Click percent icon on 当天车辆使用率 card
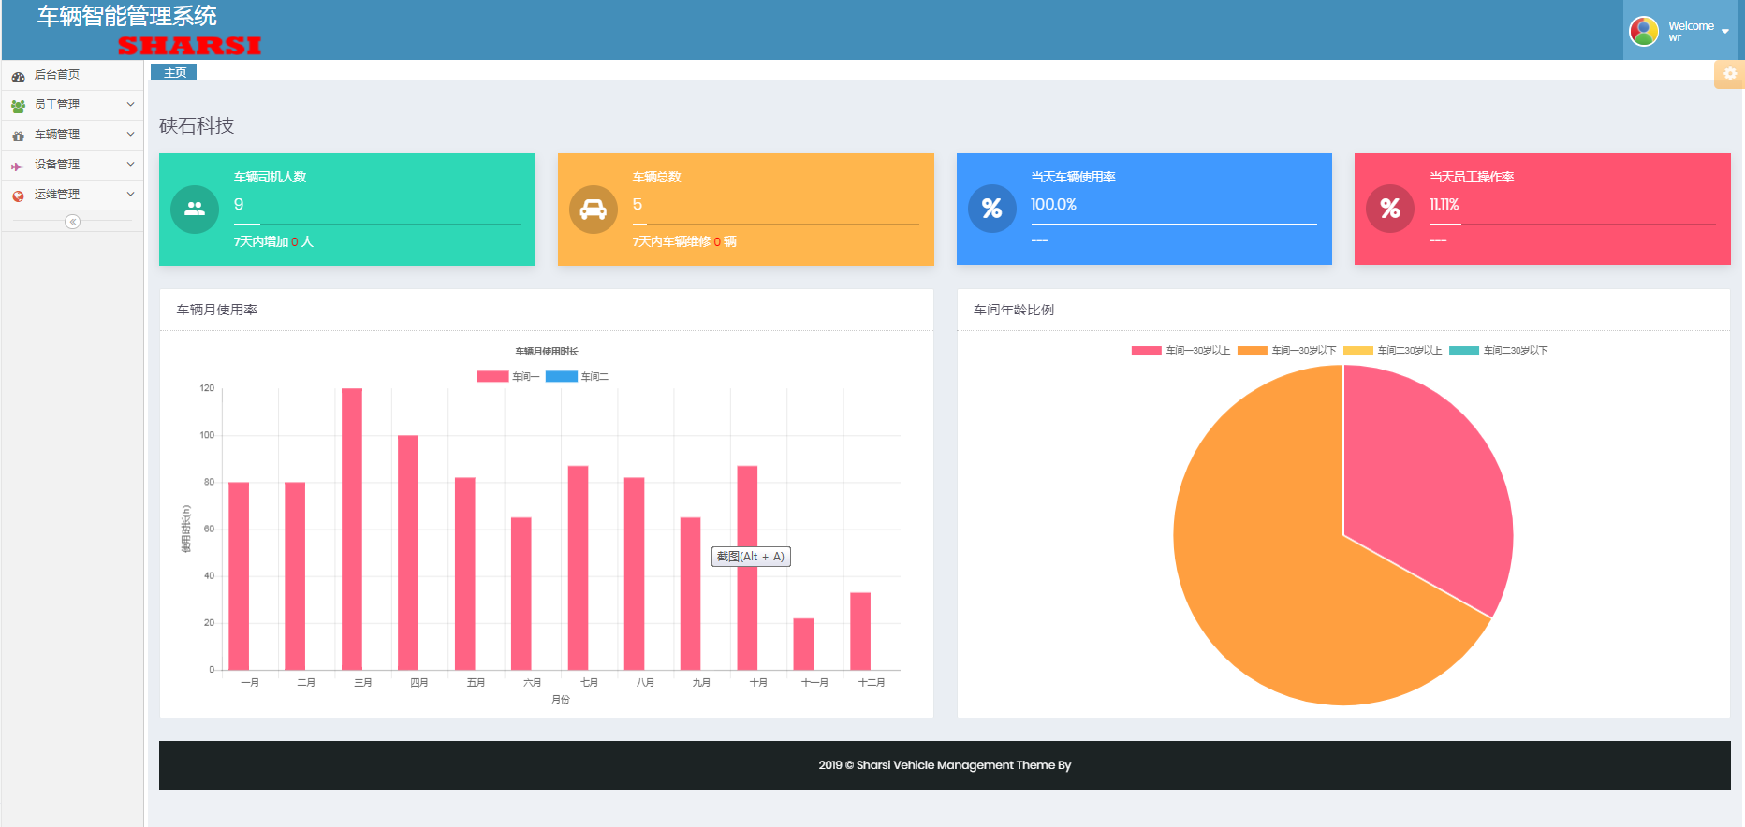The width and height of the screenshot is (1745, 827). [x=992, y=210]
